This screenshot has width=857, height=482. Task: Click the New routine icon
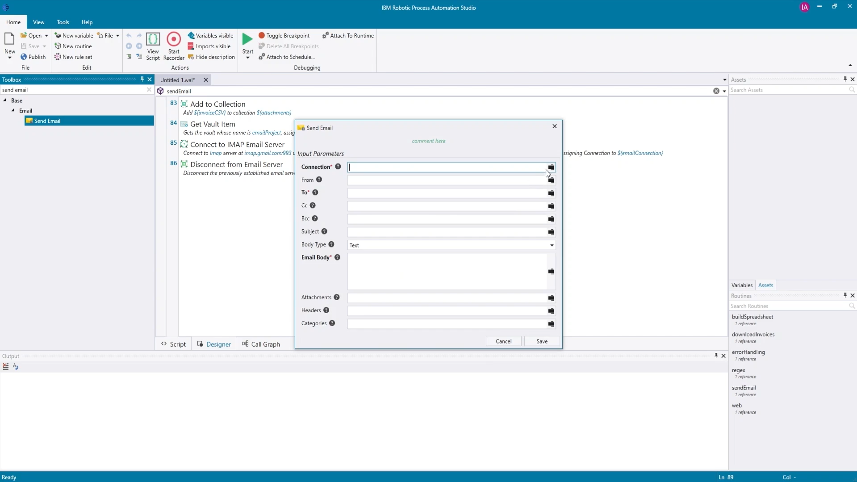pyautogui.click(x=58, y=46)
